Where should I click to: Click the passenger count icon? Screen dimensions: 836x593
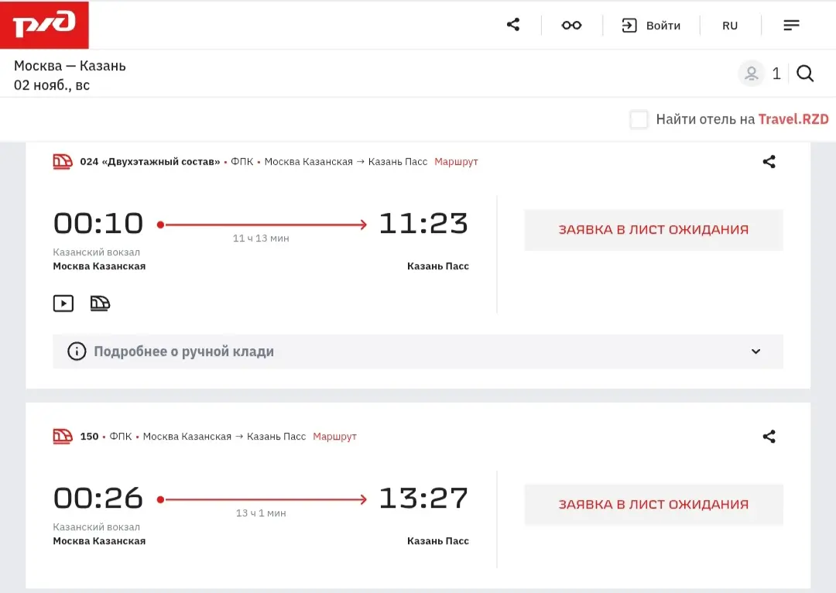pos(751,74)
